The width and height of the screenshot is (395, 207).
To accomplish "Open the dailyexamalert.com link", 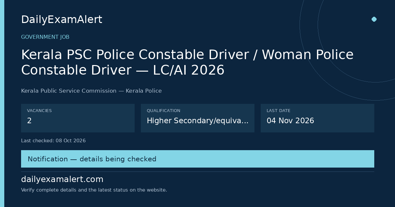I will (62, 179).
